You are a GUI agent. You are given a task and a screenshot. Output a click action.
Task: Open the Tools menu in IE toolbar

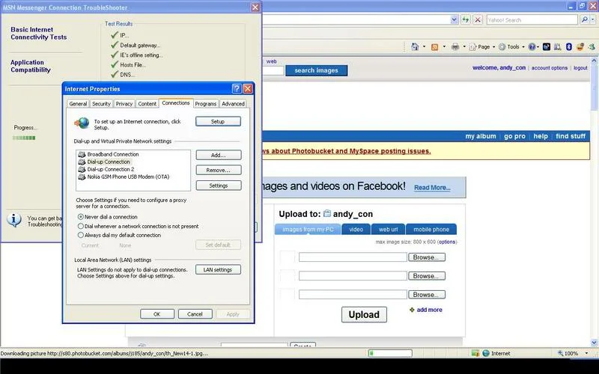511,47
